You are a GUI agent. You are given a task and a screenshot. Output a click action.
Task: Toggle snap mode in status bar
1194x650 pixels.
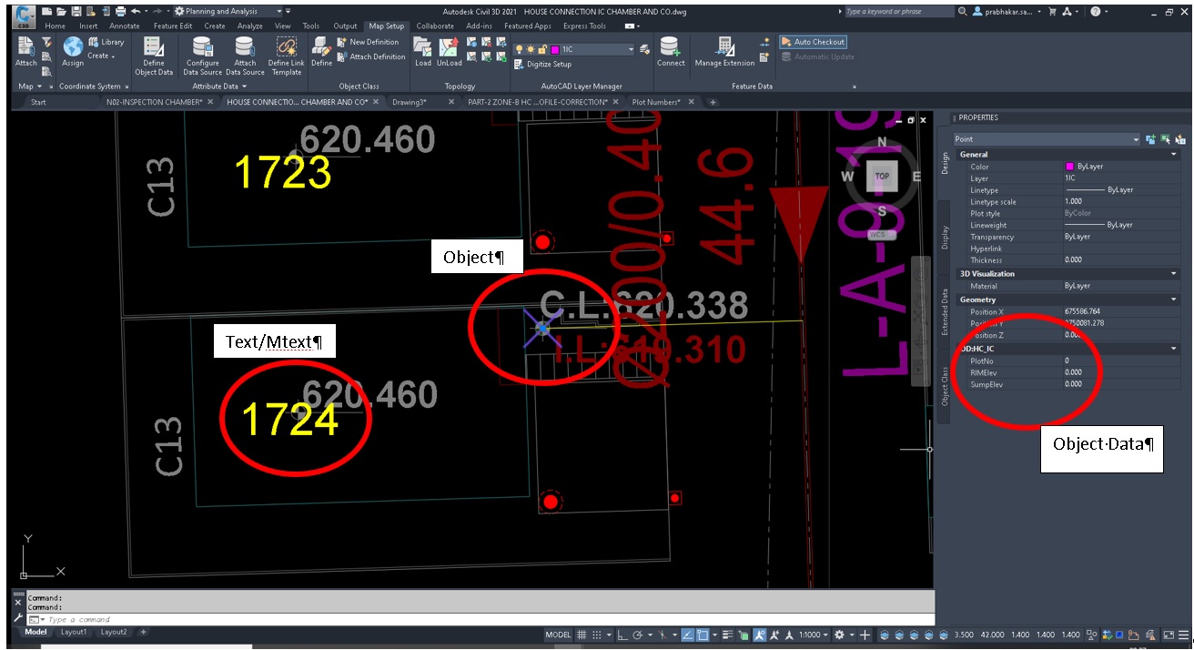pos(597,635)
